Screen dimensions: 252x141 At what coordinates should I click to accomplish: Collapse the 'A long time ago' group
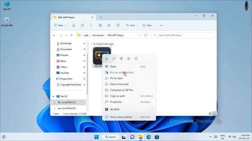click(x=92, y=44)
